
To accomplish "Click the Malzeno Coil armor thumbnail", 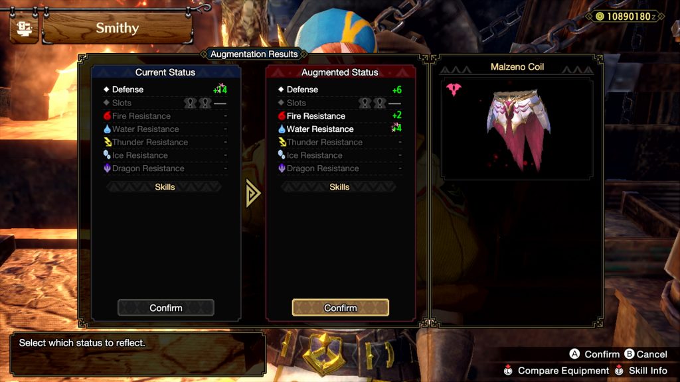I will coord(517,129).
